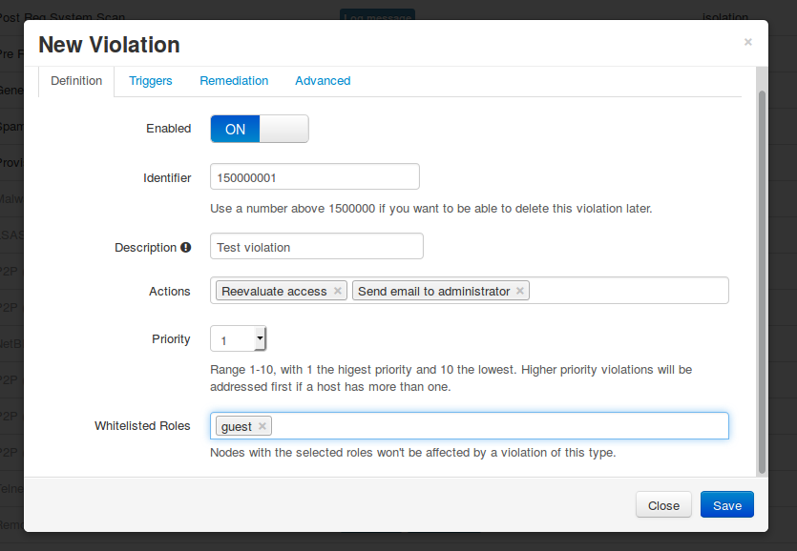Remove the Reevaluate access action tag
This screenshot has width=797, height=551.
click(338, 292)
